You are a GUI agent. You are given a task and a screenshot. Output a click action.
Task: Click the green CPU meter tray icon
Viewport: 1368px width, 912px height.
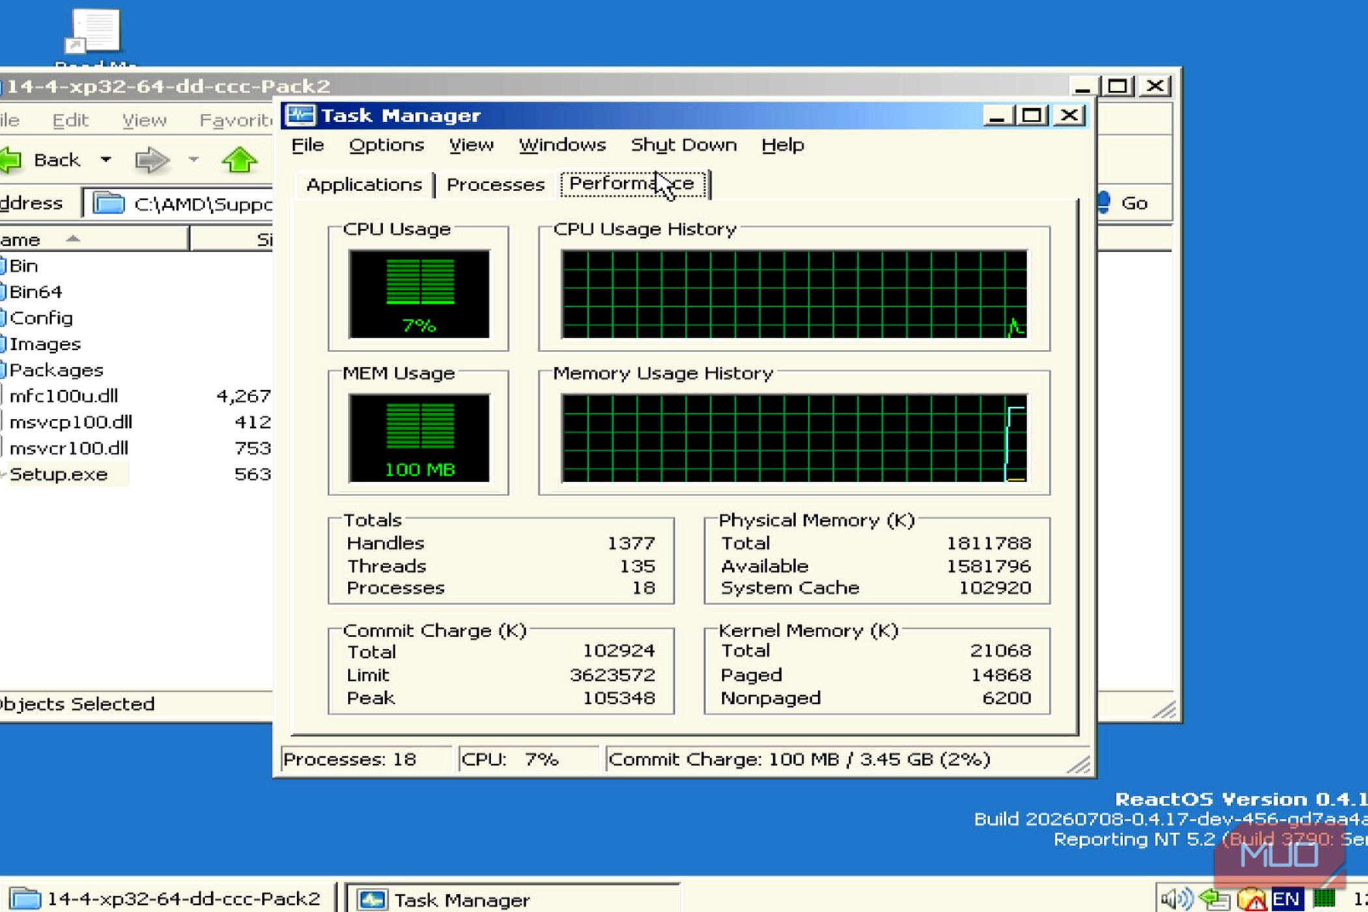pyautogui.click(x=1324, y=899)
